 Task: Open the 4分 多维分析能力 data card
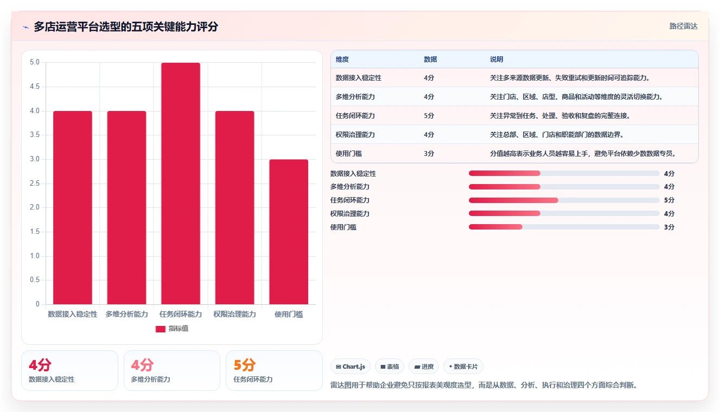coord(172,370)
